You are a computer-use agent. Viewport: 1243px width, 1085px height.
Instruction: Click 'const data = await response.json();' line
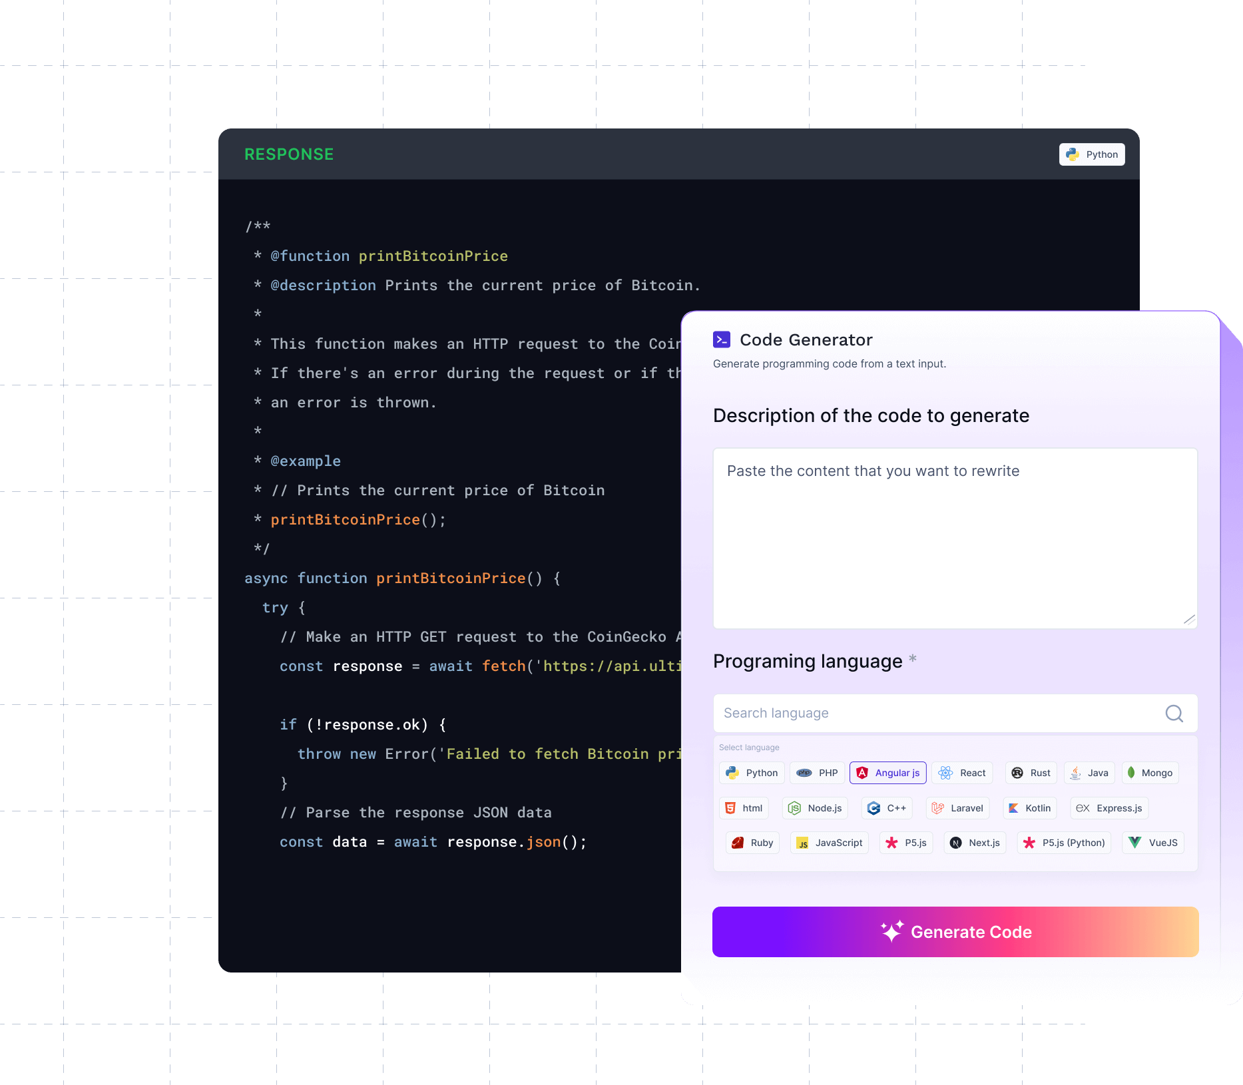[433, 842]
